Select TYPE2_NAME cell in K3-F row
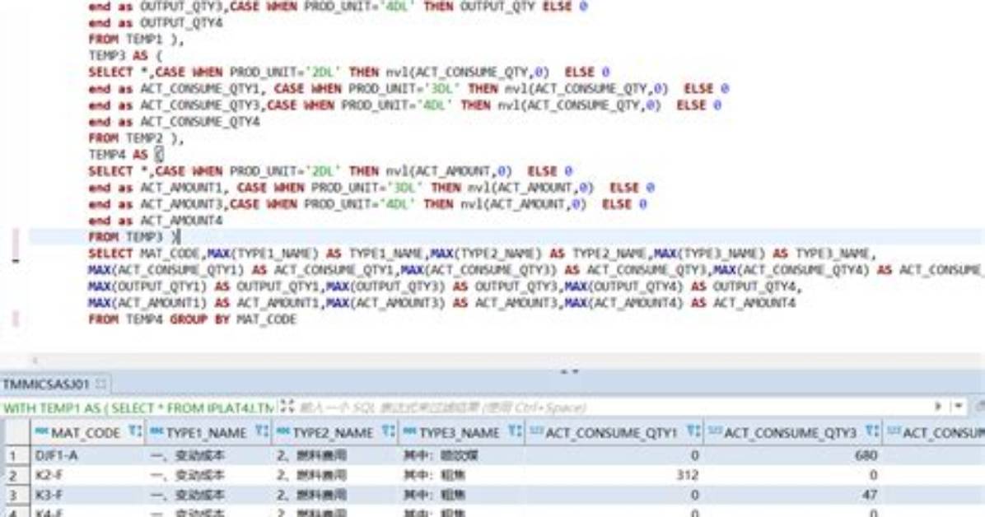Image resolution: width=985 pixels, height=517 pixels. point(335,495)
